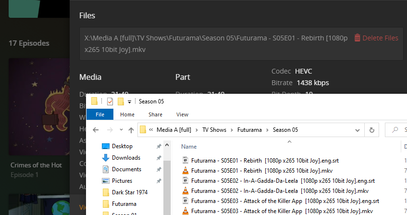This screenshot has height=215, width=407.
Task: Click the Explorer forward arrow
Action: click(x=110, y=130)
